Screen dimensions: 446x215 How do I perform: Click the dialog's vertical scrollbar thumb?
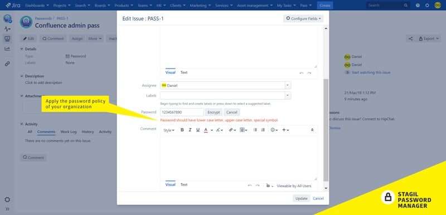click(x=326, y=130)
